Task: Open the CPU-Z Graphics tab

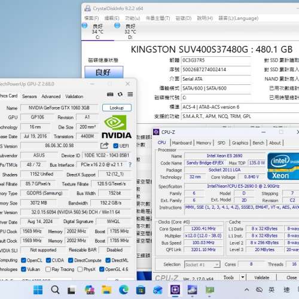Action: [x=240, y=143]
